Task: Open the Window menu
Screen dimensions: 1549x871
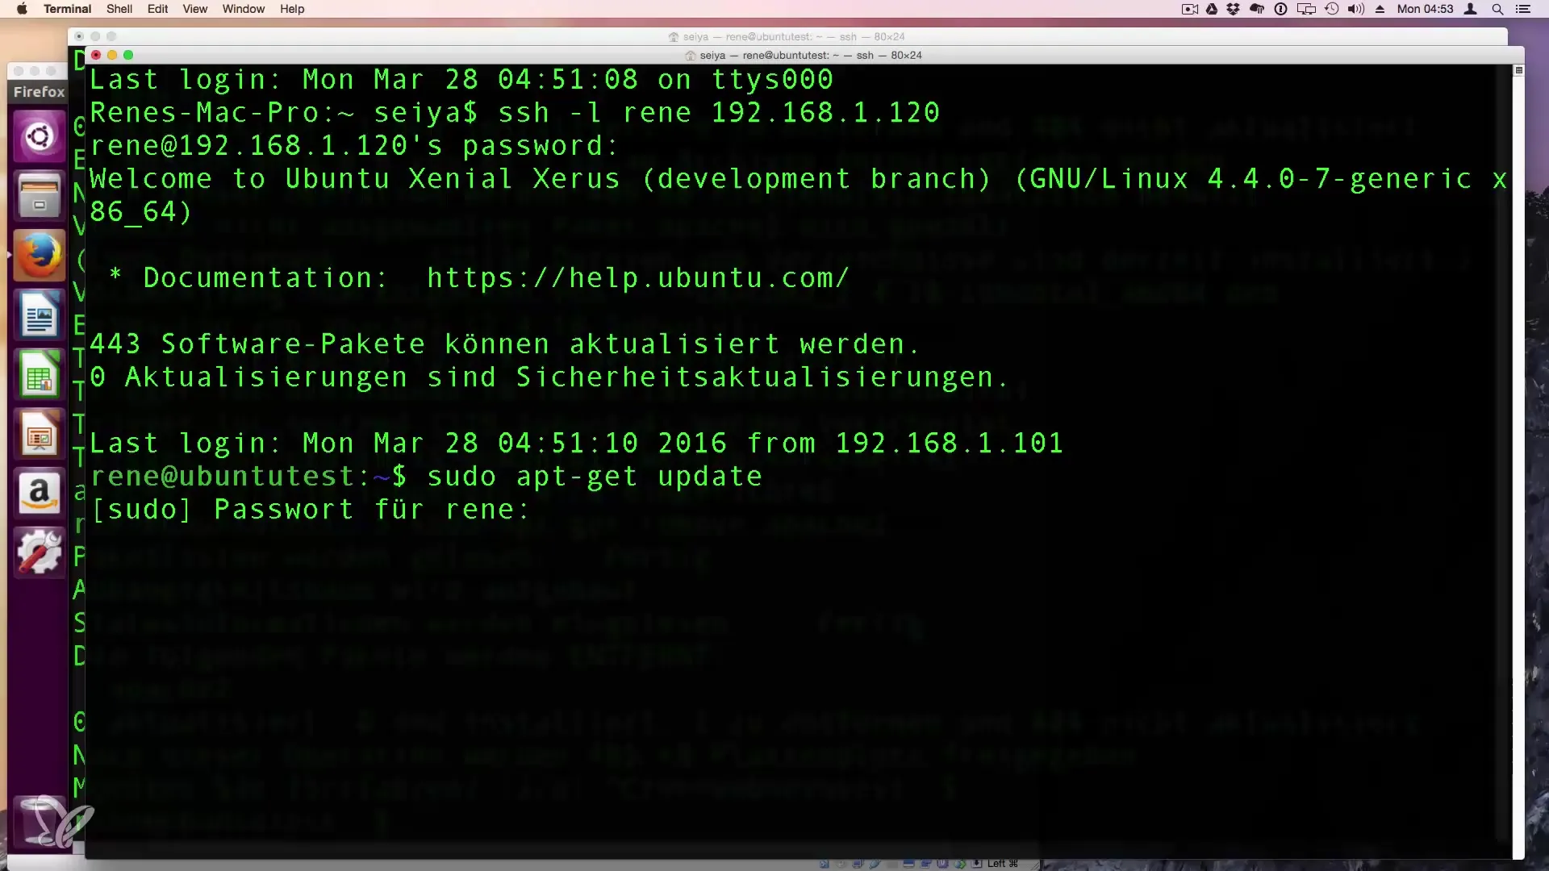Action: point(244,9)
